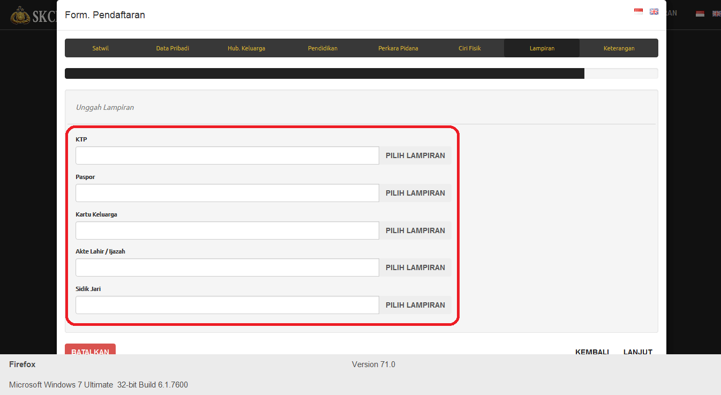
Task: Focus the KTP attachment field
Action: click(227, 155)
